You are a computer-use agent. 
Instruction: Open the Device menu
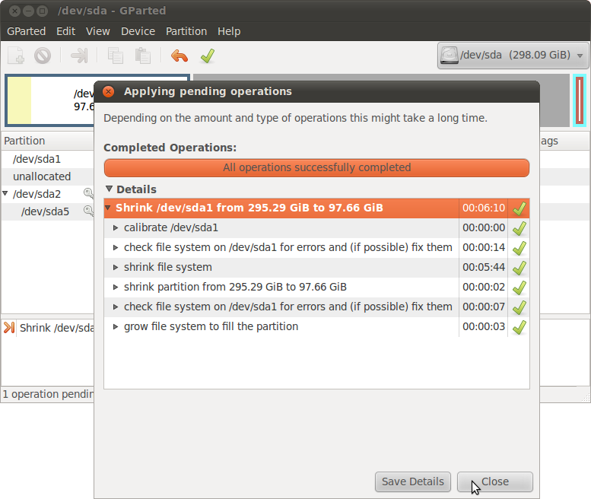138,31
